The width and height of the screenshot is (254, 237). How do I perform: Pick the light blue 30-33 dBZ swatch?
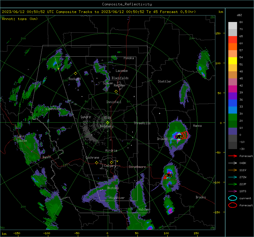[233, 110]
